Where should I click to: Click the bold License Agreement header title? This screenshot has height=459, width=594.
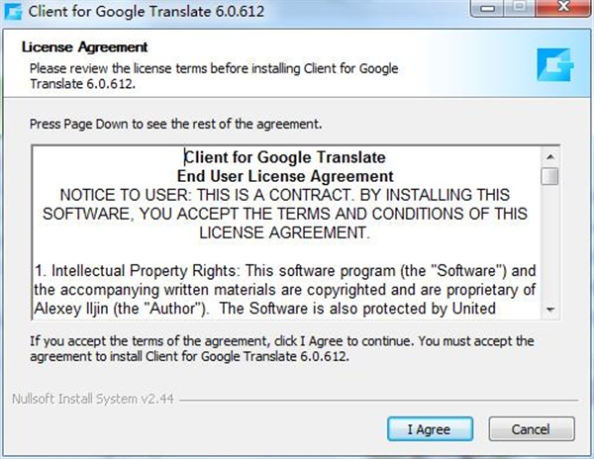[x=83, y=46]
